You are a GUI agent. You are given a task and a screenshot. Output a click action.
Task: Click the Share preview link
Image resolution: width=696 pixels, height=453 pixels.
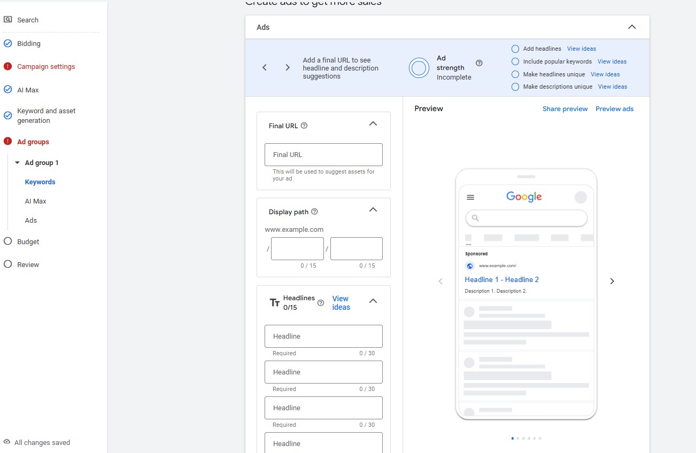pos(564,109)
